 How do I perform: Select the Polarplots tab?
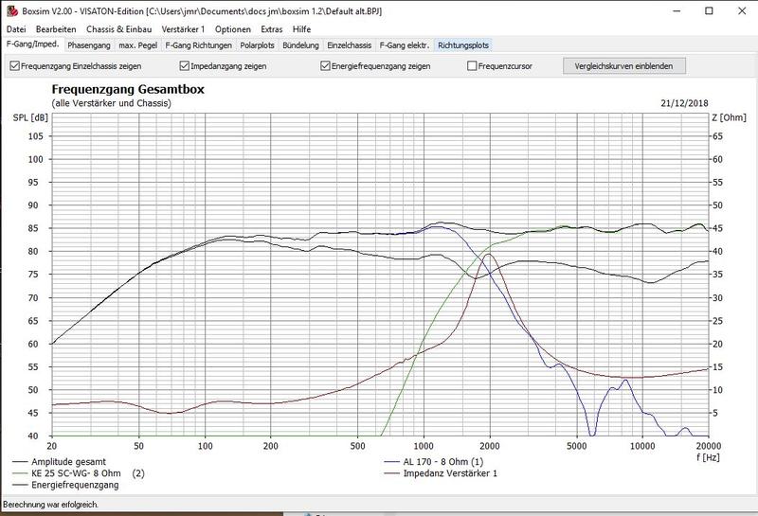tap(258, 44)
